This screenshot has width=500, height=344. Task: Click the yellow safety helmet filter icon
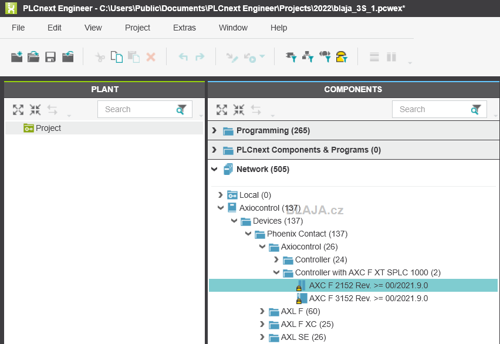tap(342, 57)
